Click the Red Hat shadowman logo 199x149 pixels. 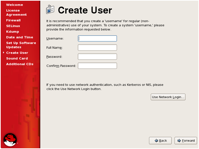click(10, 140)
